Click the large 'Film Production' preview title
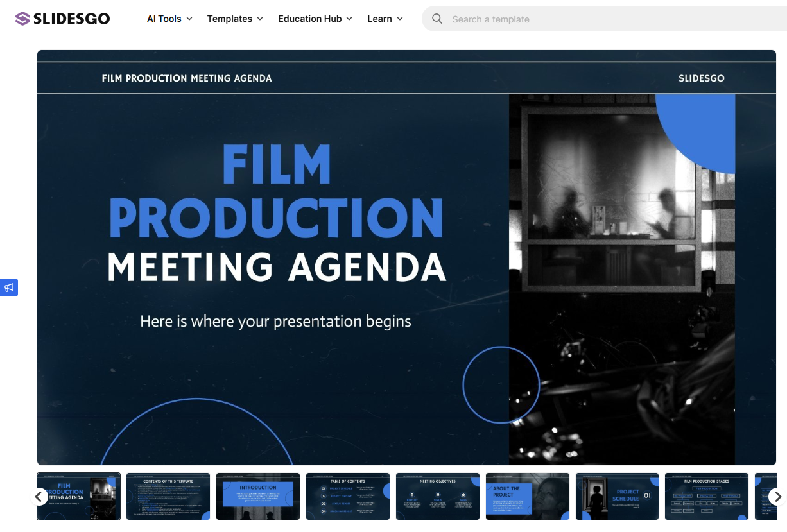The width and height of the screenshot is (787, 532). pos(276,193)
